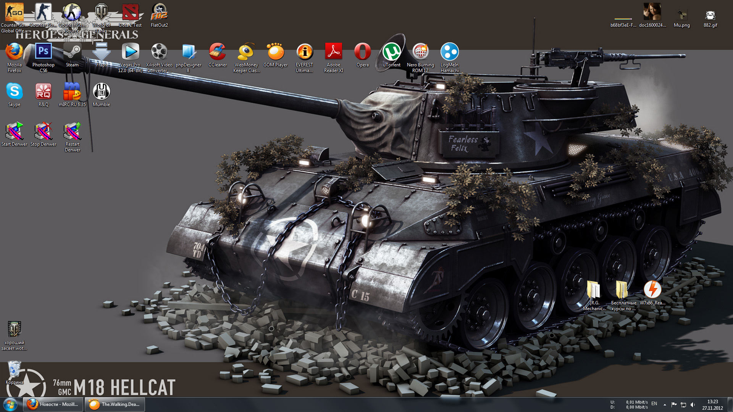733x412 pixels.
Task: Open the Dota 2 Test shortcut
Action: pos(130,13)
